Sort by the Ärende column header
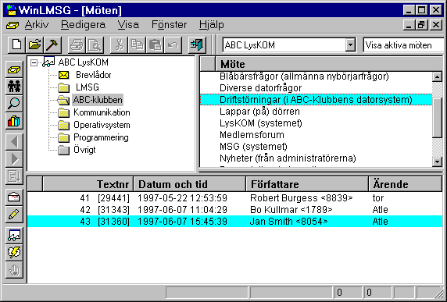This screenshot has height=302, width=447. click(406, 184)
